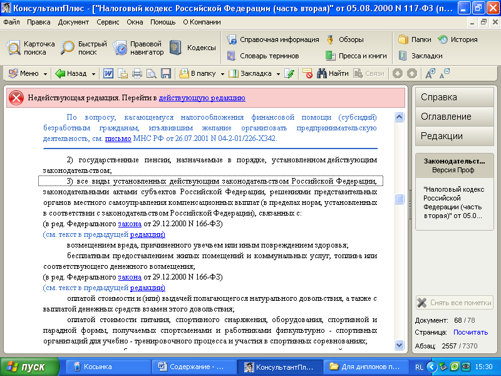Open the Документ menu
Screen dimensions: 501x376
pyautogui.click(x=73, y=22)
